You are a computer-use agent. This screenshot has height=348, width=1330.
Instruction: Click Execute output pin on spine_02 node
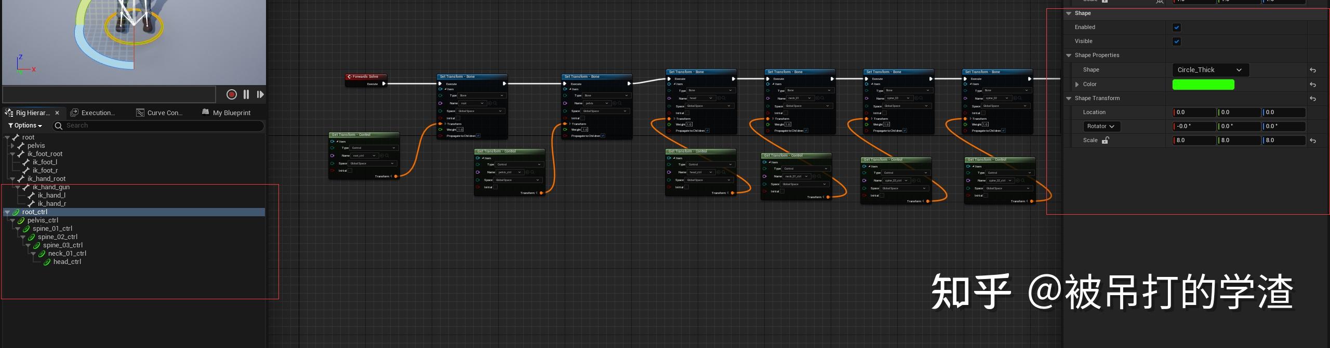(1029, 79)
